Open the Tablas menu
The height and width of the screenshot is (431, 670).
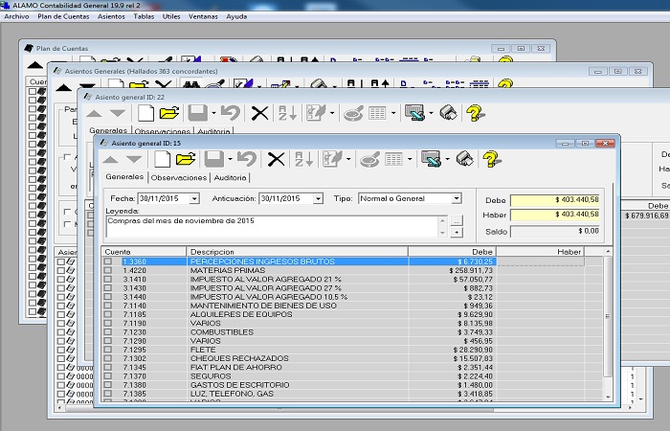(144, 16)
